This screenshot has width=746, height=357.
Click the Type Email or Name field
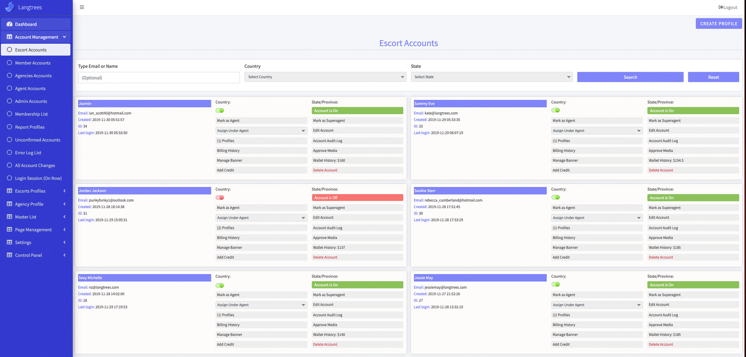(x=159, y=78)
